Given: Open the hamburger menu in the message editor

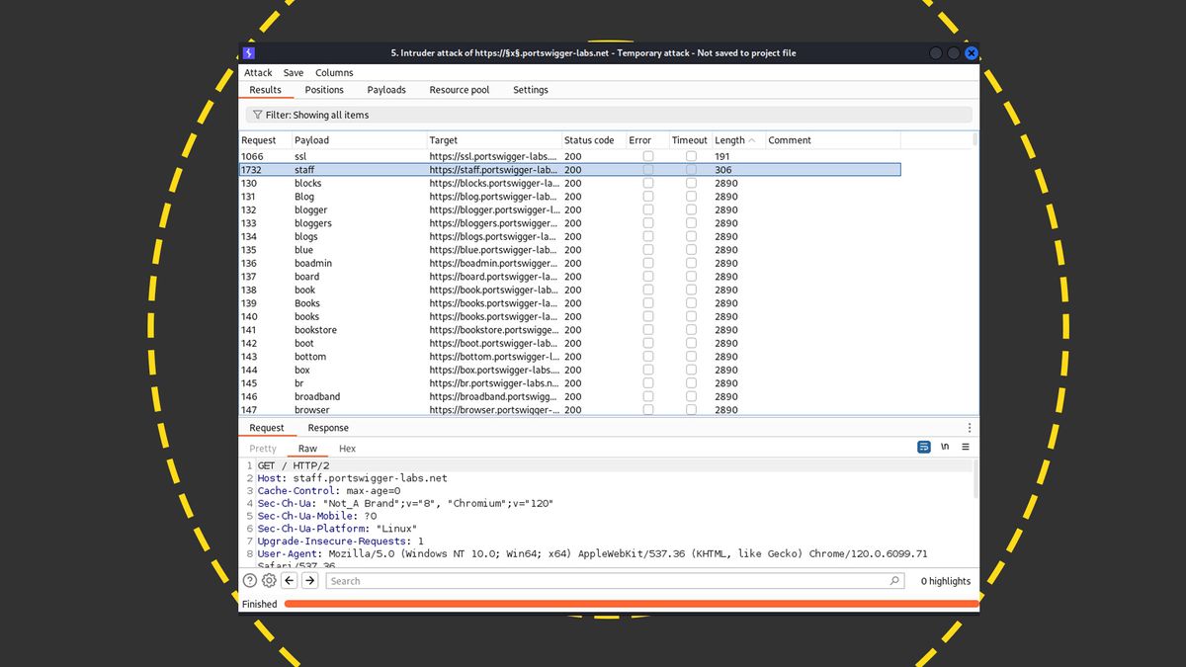Looking at the screenshot, I should (x=965, y=447).
